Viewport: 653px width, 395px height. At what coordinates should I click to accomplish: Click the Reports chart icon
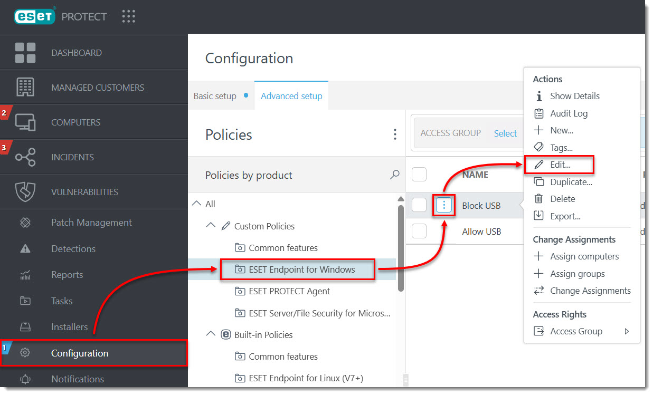click(25, 275)
